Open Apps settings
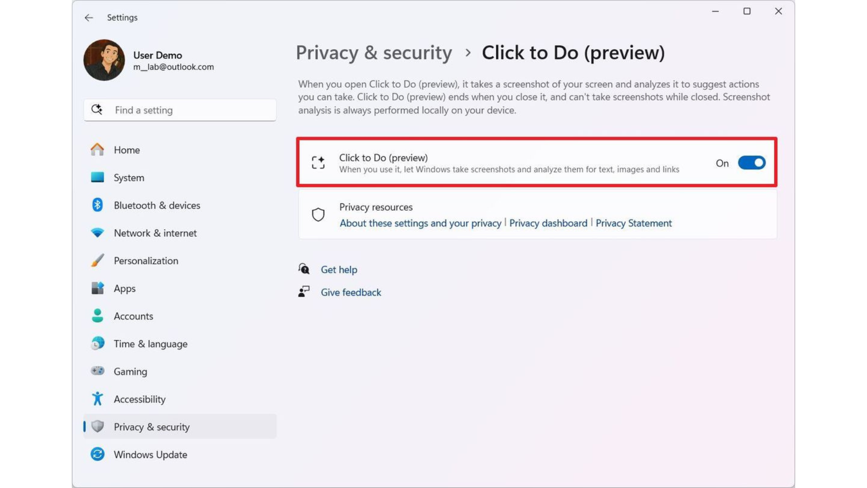This screenshot has height=488, width=867. point(124,288)
